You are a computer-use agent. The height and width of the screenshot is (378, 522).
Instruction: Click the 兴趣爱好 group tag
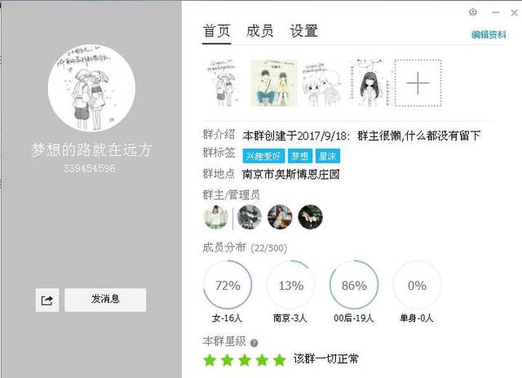pyautogui.click(x=263, y=156)
